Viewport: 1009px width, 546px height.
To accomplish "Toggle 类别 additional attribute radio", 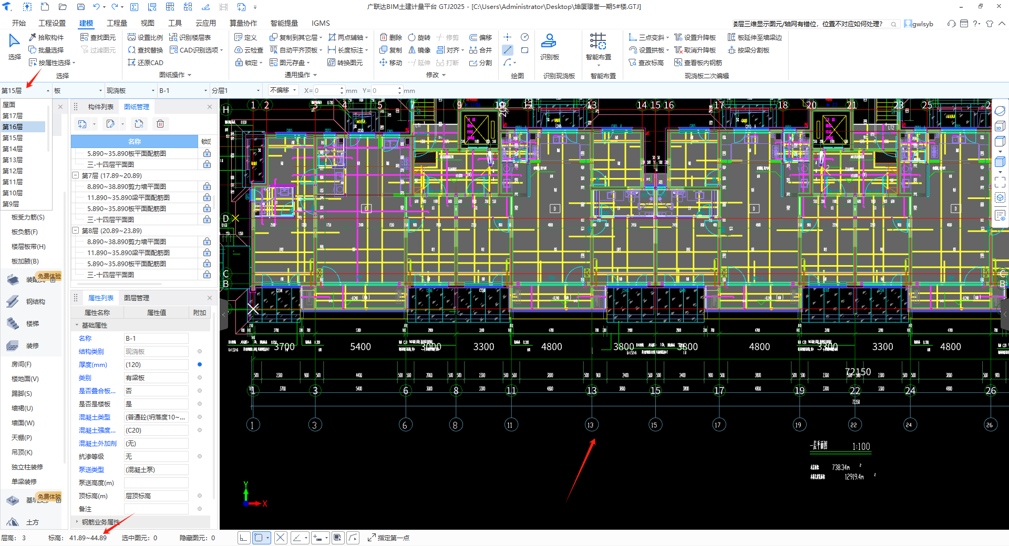I will click(x=200, y=377).
